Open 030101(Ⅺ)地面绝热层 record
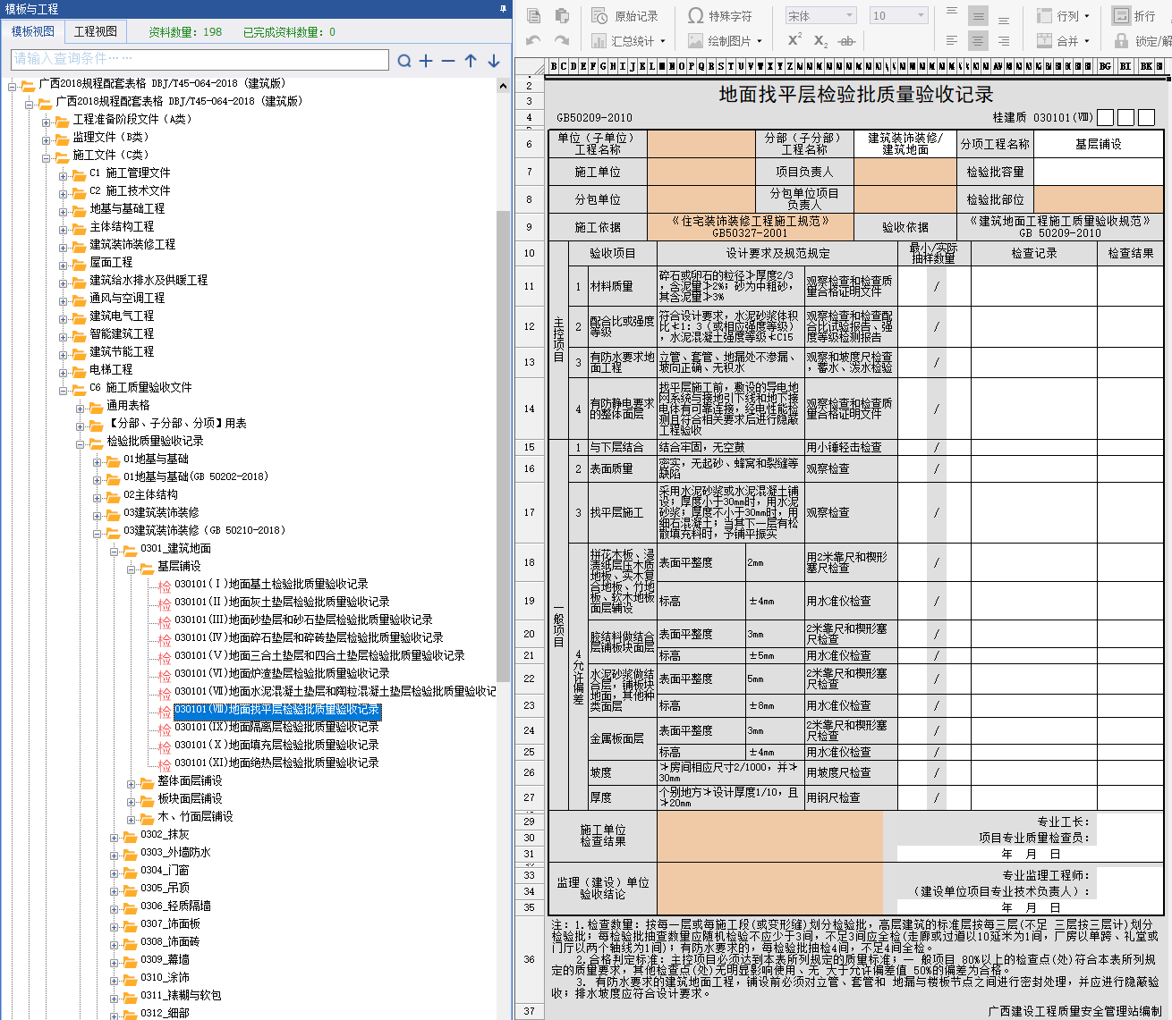This screenshot has height=1020, width=1172. [276, 763]
